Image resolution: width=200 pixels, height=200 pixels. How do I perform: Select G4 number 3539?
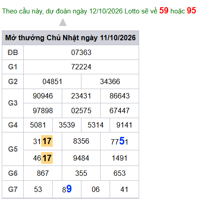(67, 125)
